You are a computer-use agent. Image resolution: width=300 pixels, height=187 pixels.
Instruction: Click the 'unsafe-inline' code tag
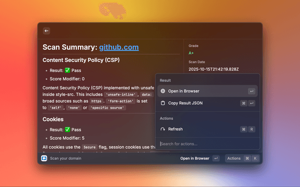(x=120, y=94)
